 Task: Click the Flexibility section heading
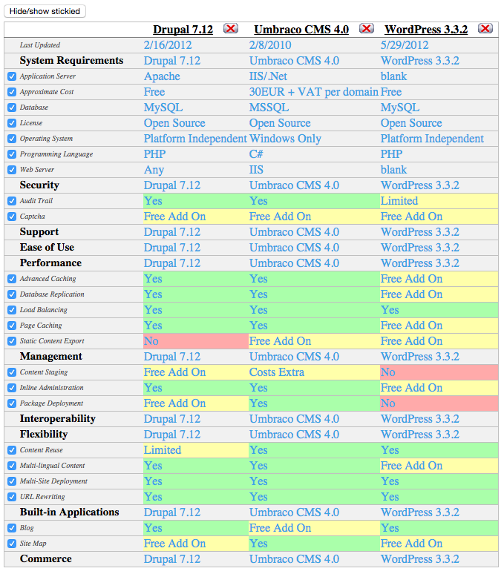tap(44, 434)
